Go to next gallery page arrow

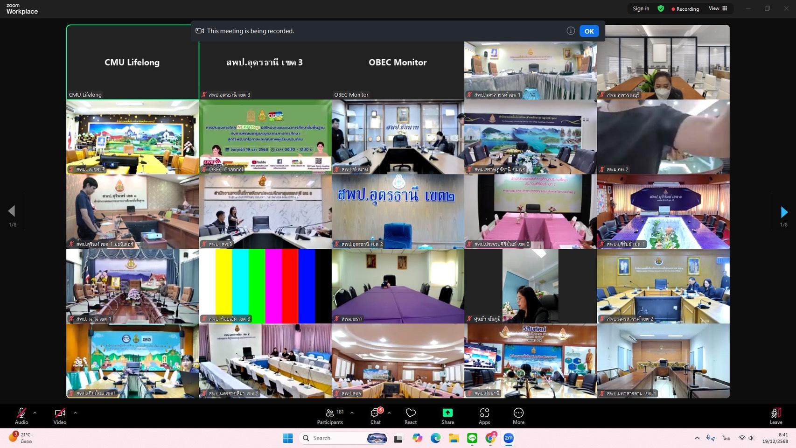click(784, 212)
